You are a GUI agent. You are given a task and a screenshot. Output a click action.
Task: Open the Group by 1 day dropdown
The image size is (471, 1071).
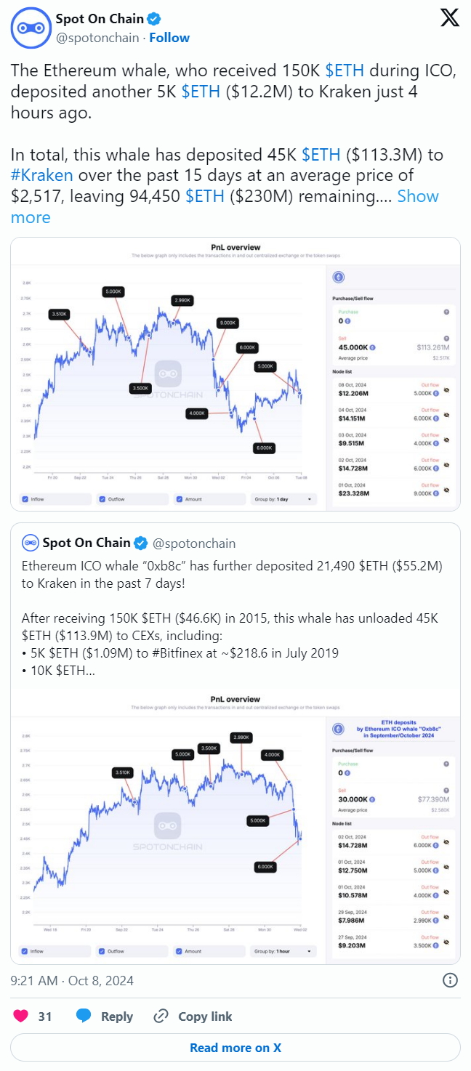pos(283,499)
